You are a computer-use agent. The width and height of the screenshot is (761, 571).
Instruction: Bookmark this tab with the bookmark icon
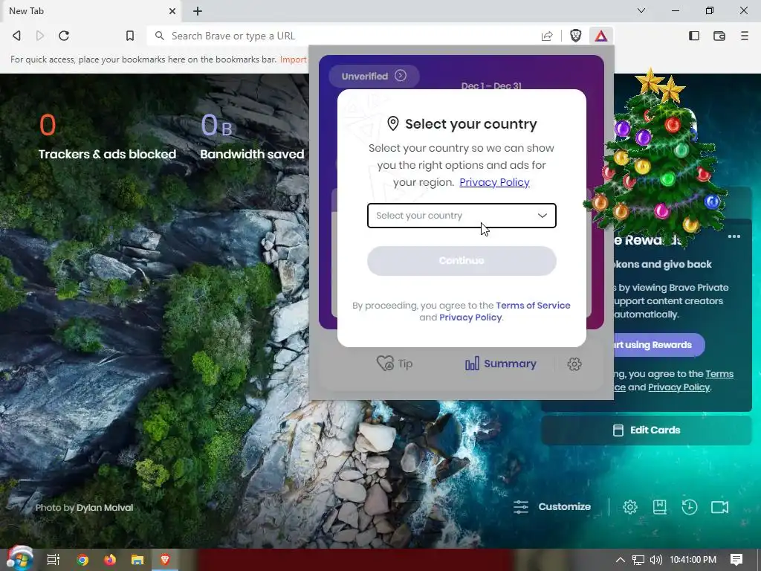[129, 36]
